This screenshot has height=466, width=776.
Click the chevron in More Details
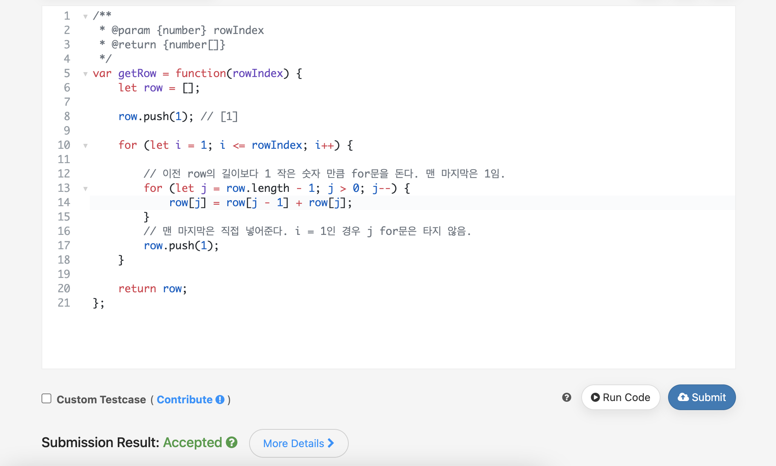click(331, 443)
